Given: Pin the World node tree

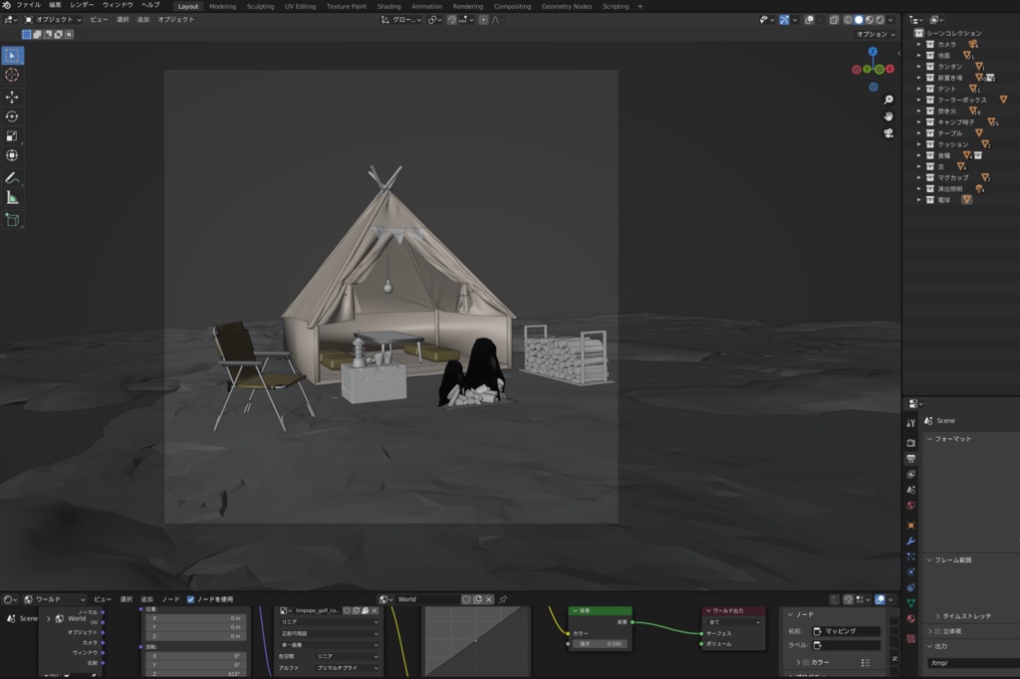Looking at the screenshot, I should 503,599.
